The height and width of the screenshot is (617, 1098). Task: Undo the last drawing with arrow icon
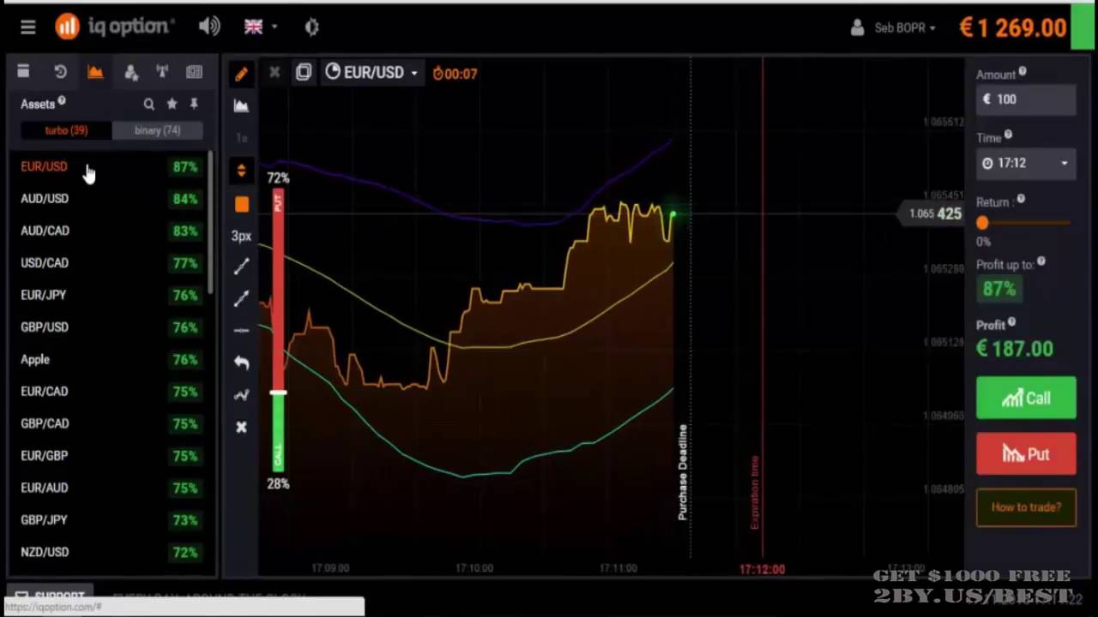(241, 362)
